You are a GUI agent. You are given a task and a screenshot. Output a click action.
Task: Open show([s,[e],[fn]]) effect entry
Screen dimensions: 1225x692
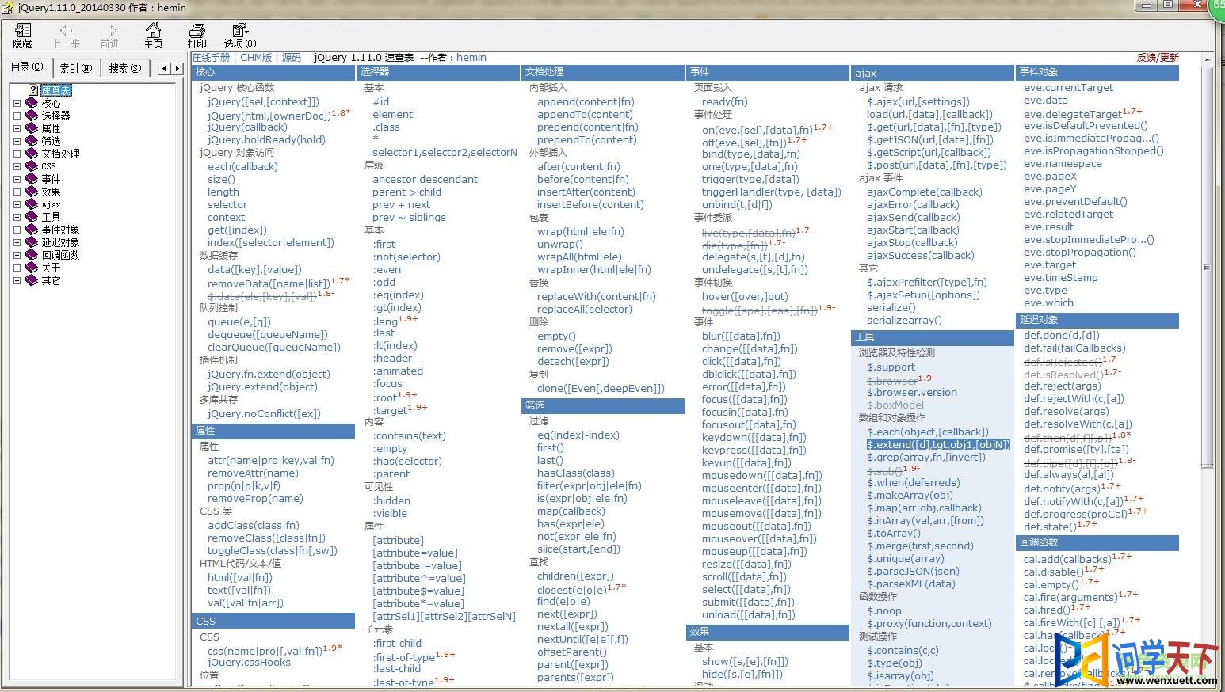click(x=745, y=661)
